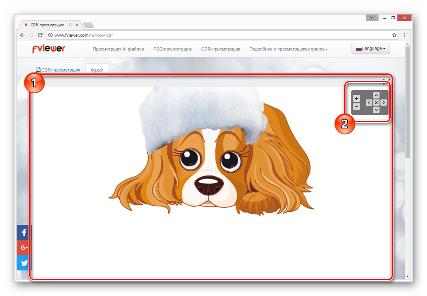Open Chrome's three-dot menu
This screenshot has width=427, height=296.
[404, 35]
